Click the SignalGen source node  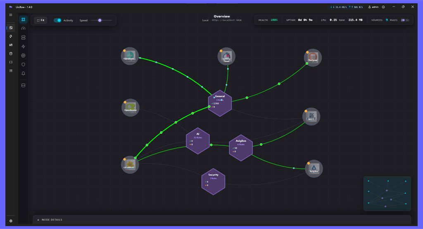point(130,56)
